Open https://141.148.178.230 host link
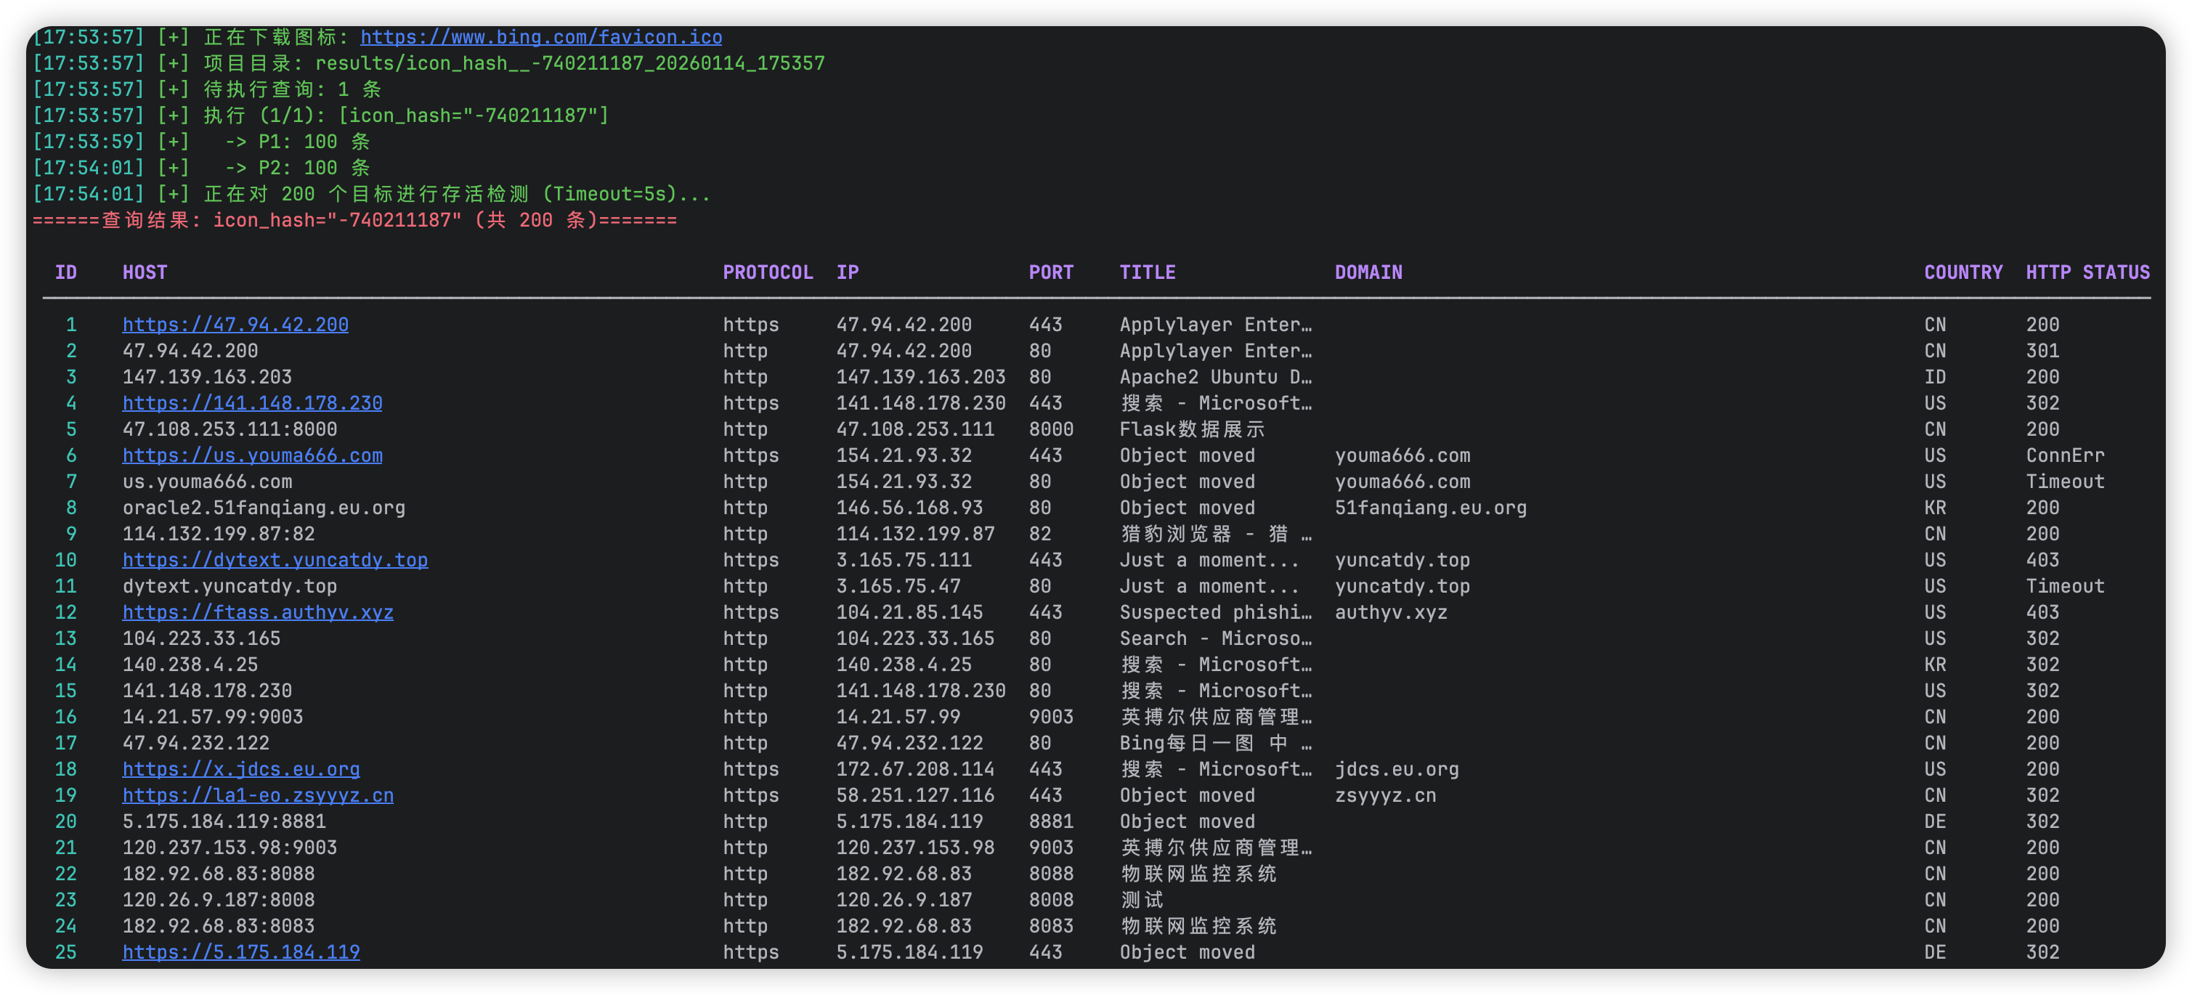This screenshot has height=995, width=2192. point(252,402)
